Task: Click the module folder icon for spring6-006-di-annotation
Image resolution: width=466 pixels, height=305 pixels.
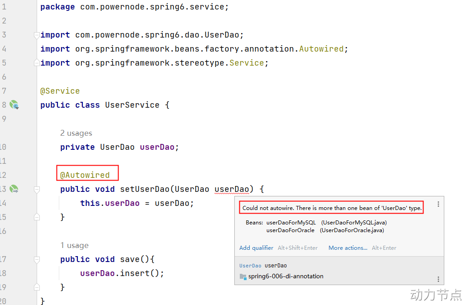Action: coord(243,277)
